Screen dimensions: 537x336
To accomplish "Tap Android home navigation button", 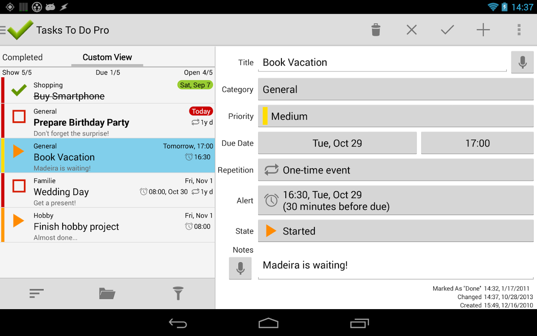I will click(x=268, y=323).
